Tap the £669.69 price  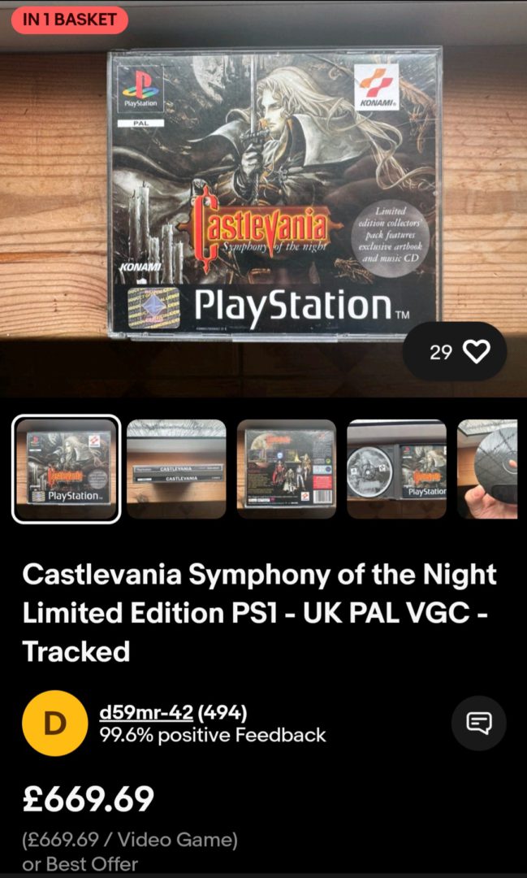pyautogui.click(x=88, y=798)
